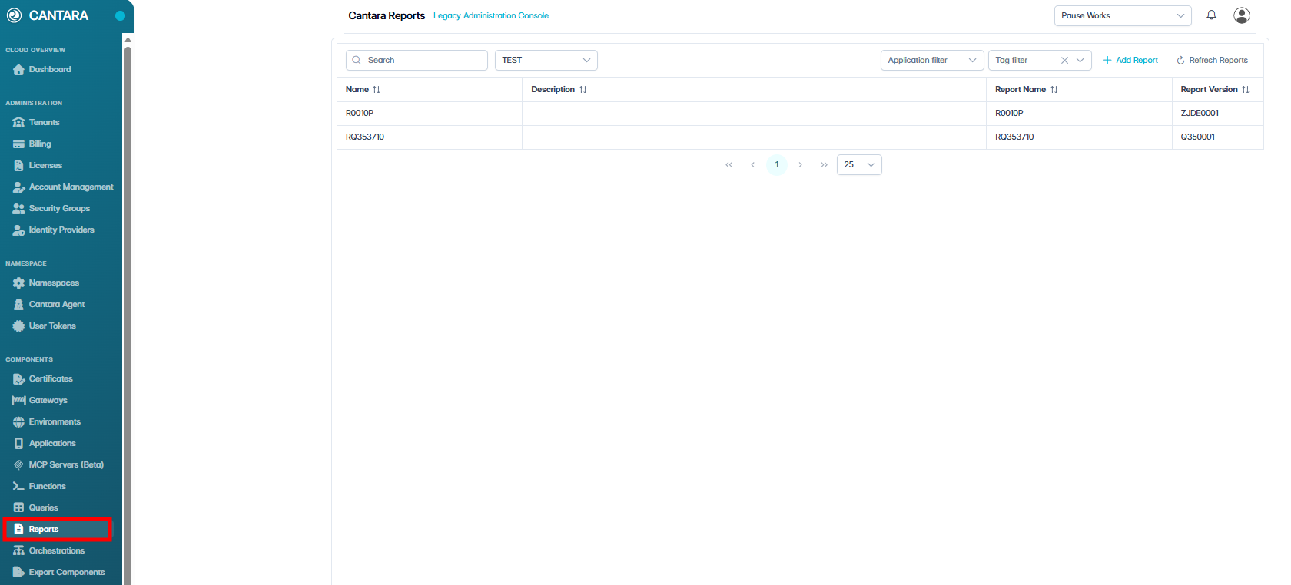Screen dimensions: 1291x585
Task: Clear the Tag filter with the X icon
Action: point(1064,60)
